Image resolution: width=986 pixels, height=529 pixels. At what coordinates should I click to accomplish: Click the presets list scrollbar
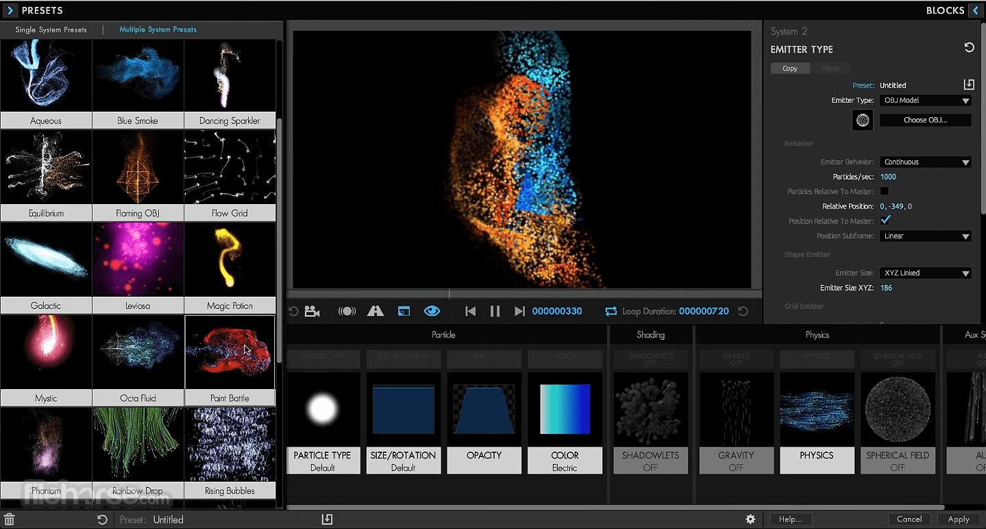[279, 240]
